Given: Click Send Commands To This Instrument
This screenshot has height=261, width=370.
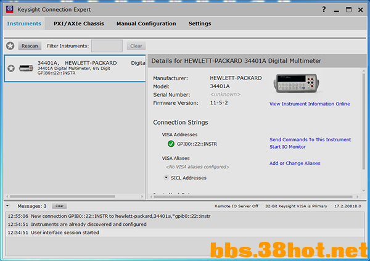Looking at the screenshot, I should (x=310, y=139).
